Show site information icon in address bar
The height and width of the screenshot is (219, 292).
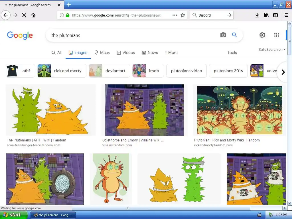click(62, 15)
